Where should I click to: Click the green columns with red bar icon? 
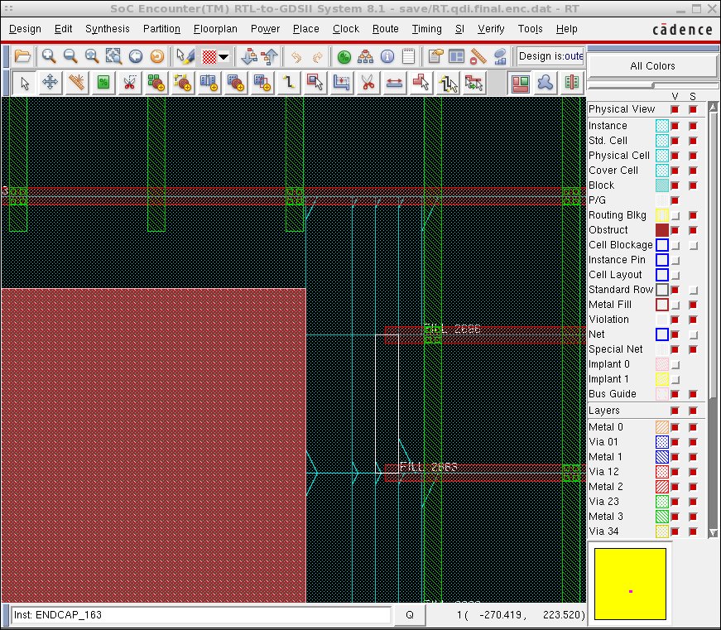coord(571,83)
